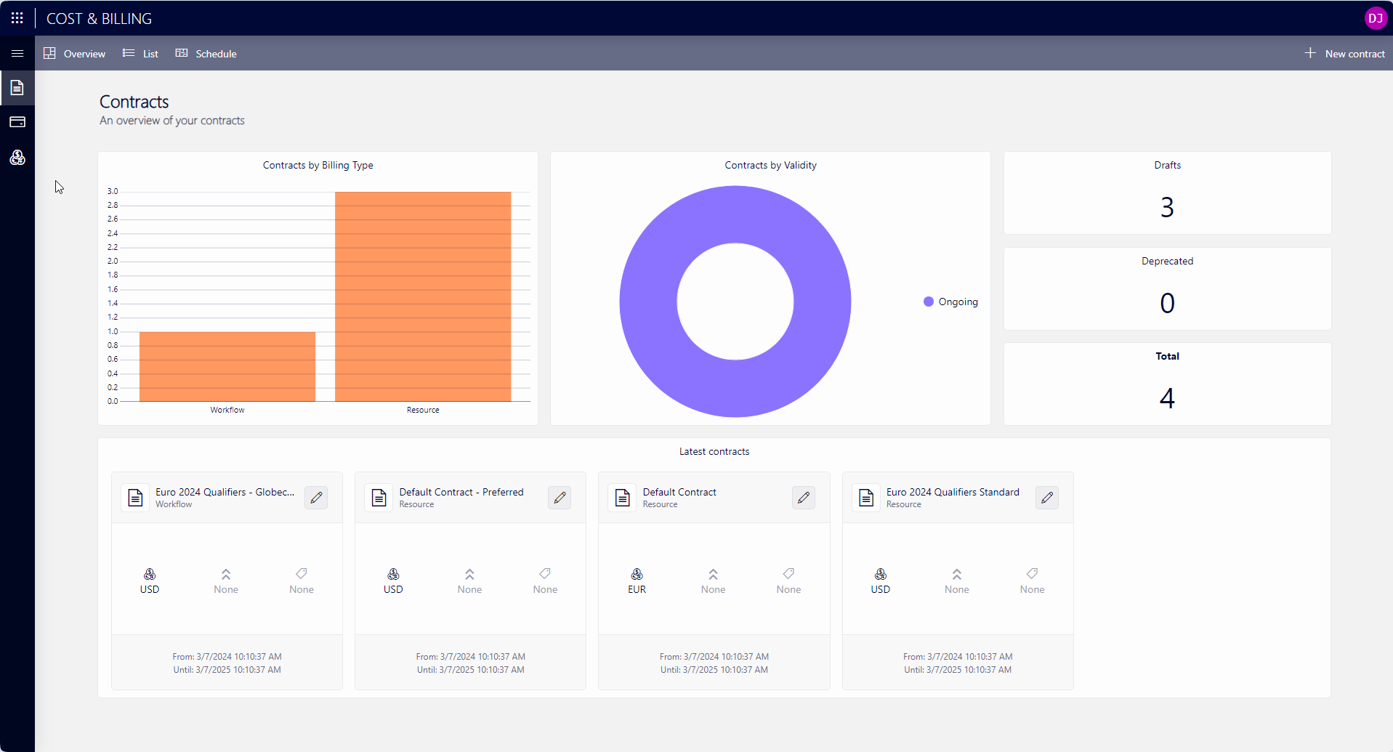Click the Drafts card label
The image size is (1393, 752).
pyautogui.click(x=1167, y=165)
